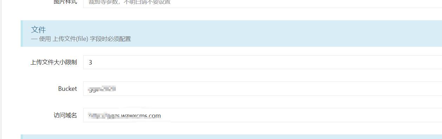Click the value 3 in size limit field

tap(90, 63)
